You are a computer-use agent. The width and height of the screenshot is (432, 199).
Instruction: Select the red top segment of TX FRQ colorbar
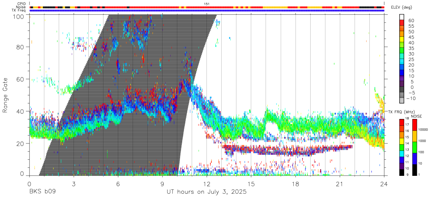pos(402,122)
